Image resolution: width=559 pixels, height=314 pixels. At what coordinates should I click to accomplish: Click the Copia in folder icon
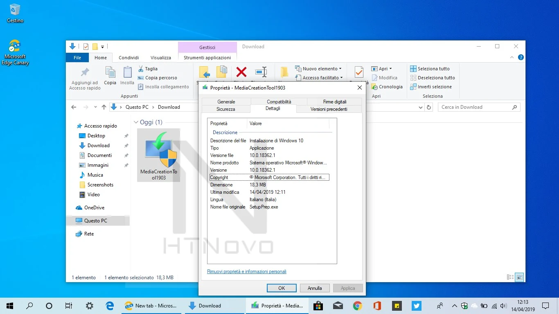[x=221, y=72]
